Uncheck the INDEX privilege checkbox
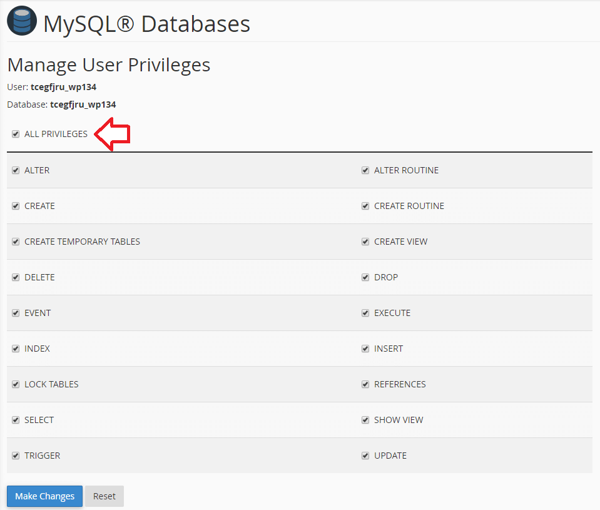The image size is (600, 510). tap(16, 349)
